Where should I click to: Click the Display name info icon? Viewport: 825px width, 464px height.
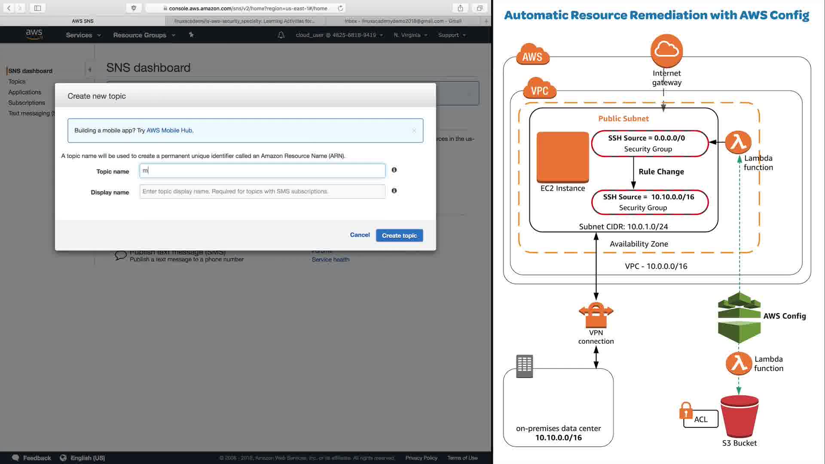pos(394,191)
